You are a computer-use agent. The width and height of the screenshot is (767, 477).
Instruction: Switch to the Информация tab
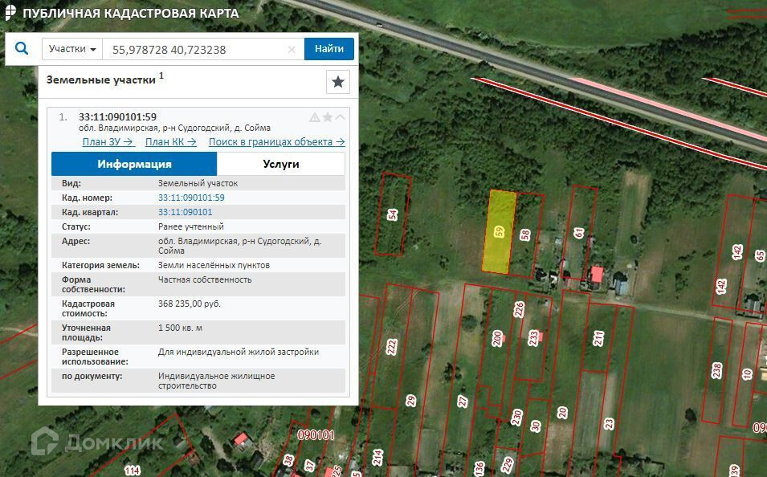click(x=134, y=164)
